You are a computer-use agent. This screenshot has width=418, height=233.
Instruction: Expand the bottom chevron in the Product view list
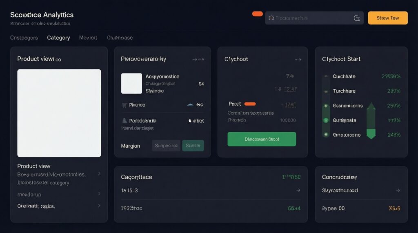pos(99,206)
